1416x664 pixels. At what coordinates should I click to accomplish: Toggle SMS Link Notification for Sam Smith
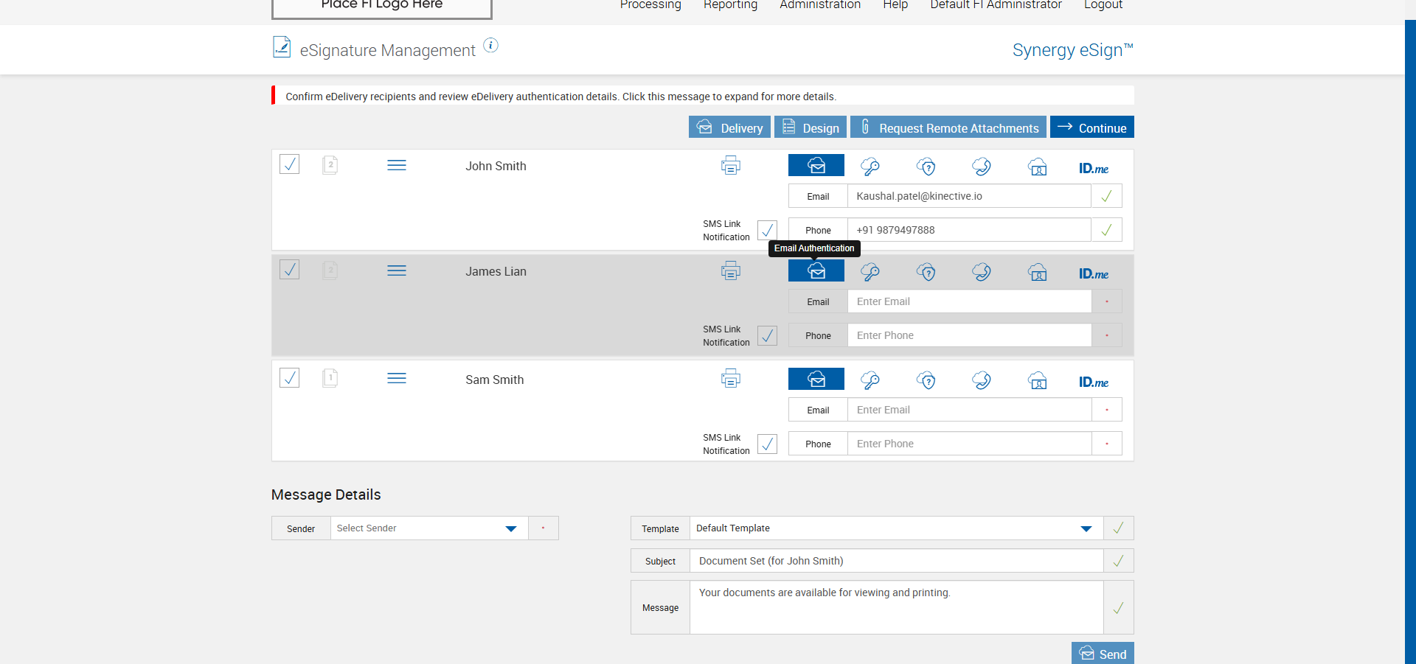coord(767,444)
